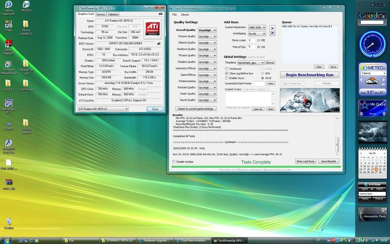Switch to the Sensors tab in GPU-Z
This screenshot has width=390, height=244.
pos(101,14)
